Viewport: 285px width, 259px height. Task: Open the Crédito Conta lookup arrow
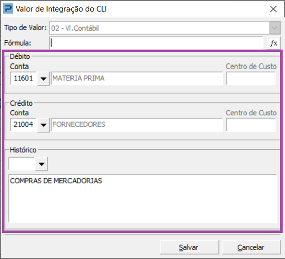tap(43, 125)
